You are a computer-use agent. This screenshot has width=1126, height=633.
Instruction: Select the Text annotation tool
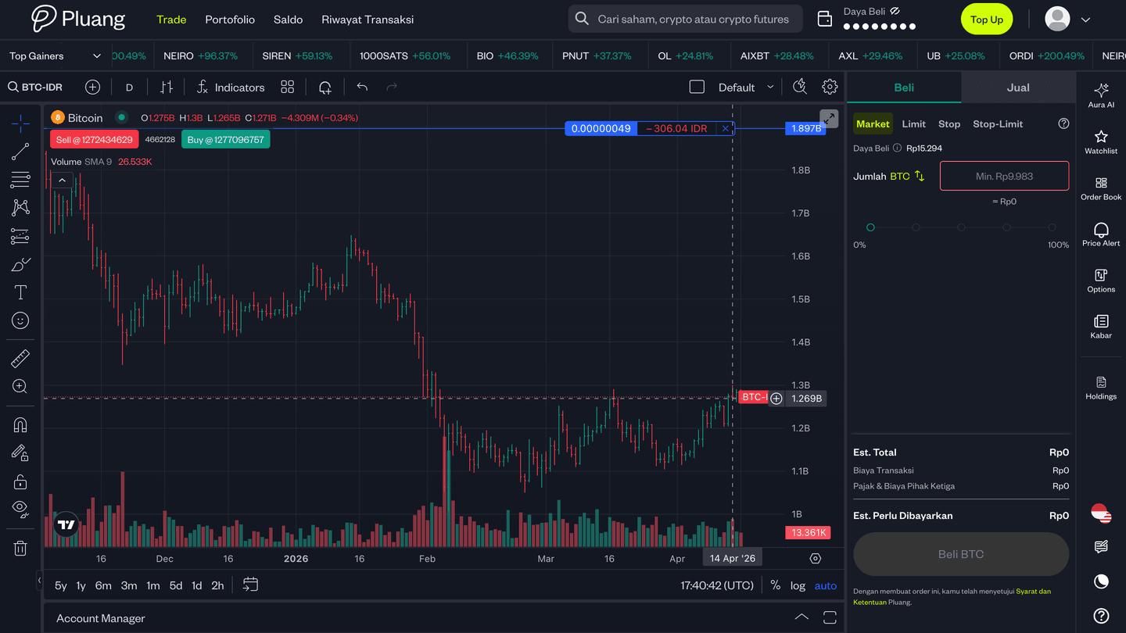coord(20,292)
